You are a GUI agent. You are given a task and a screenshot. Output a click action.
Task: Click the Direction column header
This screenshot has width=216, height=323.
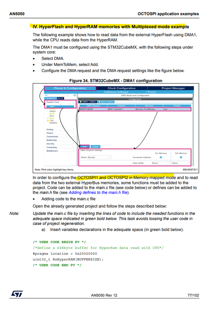[x=149, y=106]
